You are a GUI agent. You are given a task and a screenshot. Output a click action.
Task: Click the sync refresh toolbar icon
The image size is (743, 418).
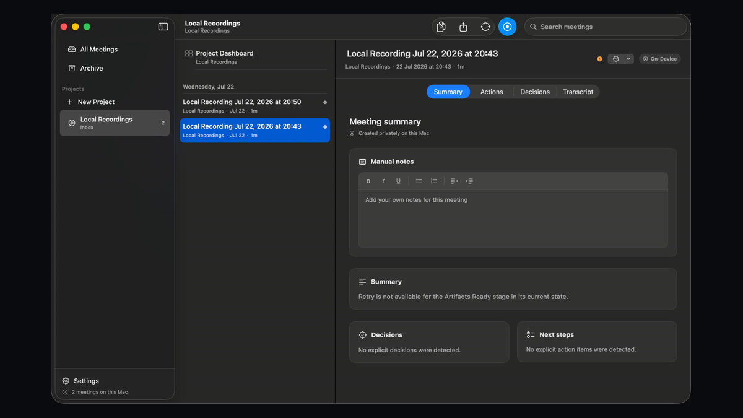pos(485,27)
